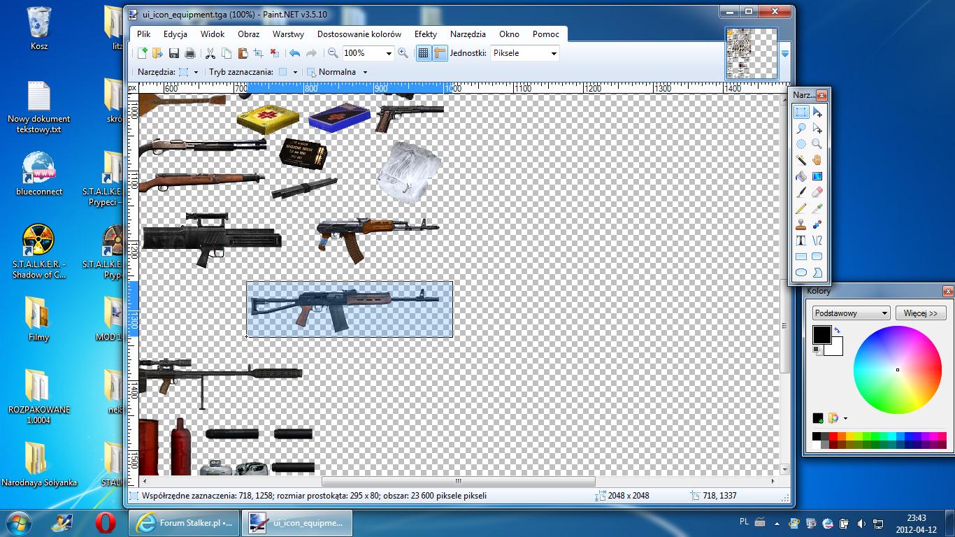The height and width of the screenshot is (537, 955).
Task: Select the Move Selection tool
Action: [817, 129]
